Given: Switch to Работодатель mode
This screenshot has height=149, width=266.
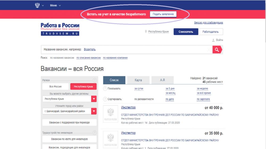Looking at the screenshot, I should 210,32.
